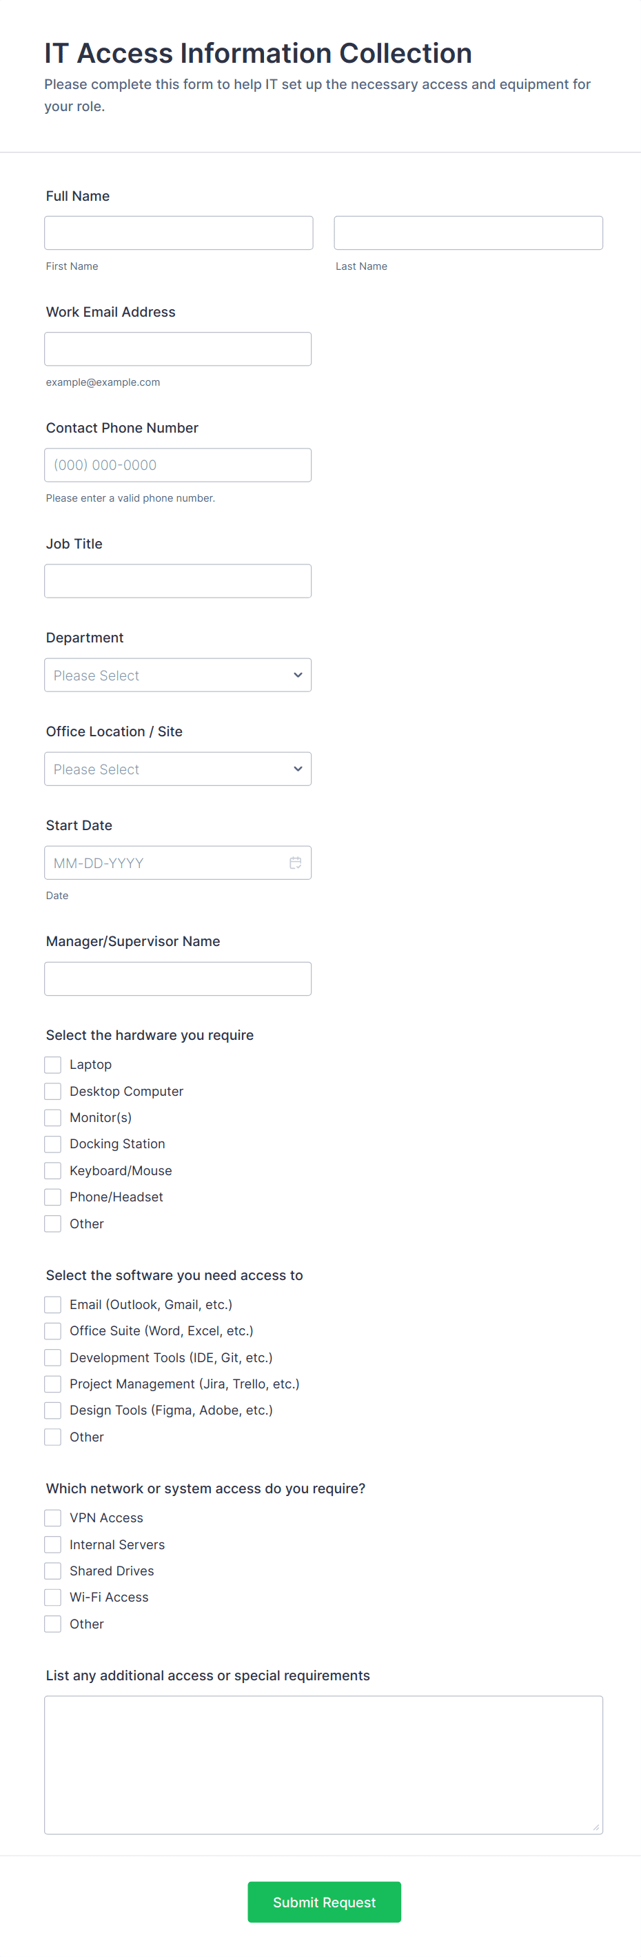Tick Design Tools (Figma, Adobe, etc.)
Screen dimensions: 641x1957
click(x=52, y=1410)
